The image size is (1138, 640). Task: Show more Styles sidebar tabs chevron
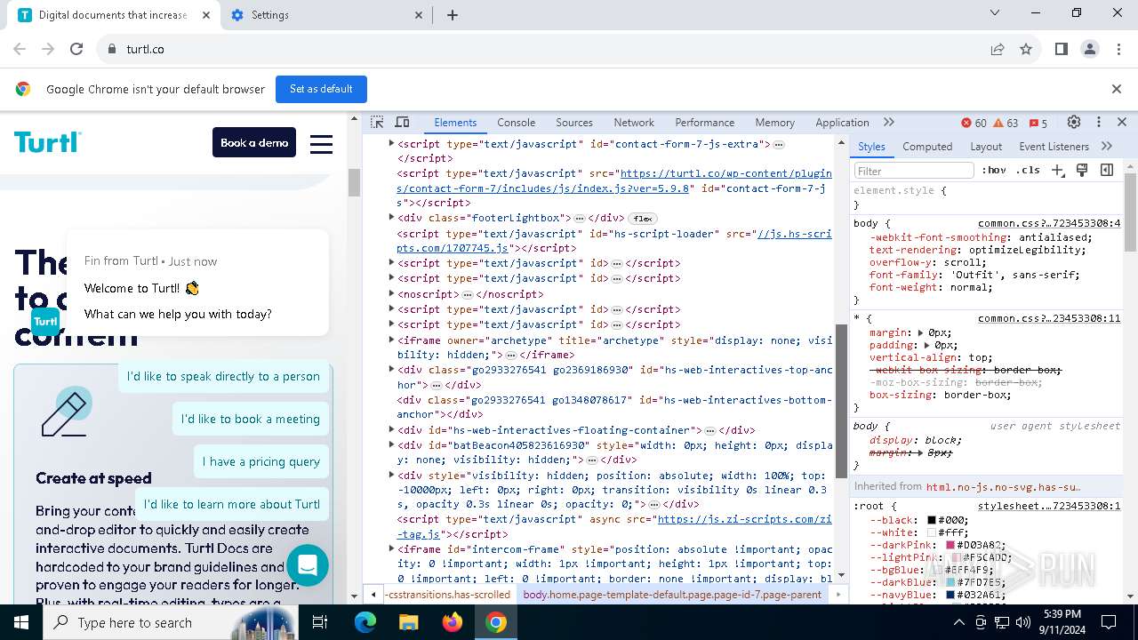[x=1107, y=147]
